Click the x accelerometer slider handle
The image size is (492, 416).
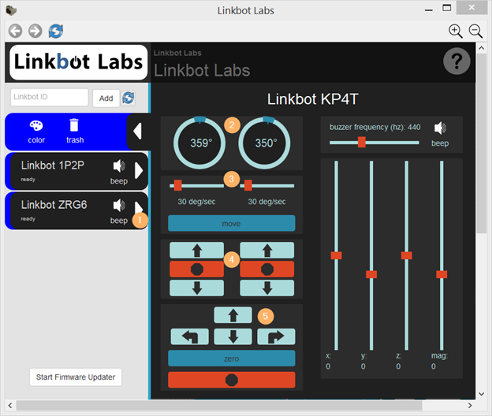[x=336, y=255]
